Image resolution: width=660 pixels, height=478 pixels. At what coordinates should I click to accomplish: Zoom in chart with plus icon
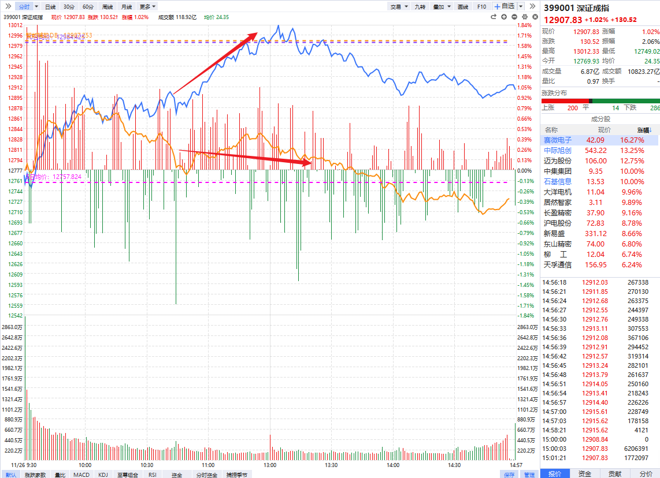[x=504, y=17]
